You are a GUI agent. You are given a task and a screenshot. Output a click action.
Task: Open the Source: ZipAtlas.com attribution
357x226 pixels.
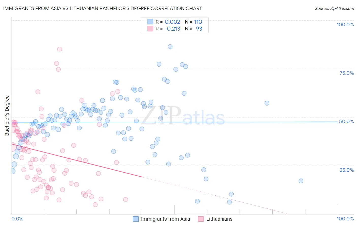(x=334, y=8)
